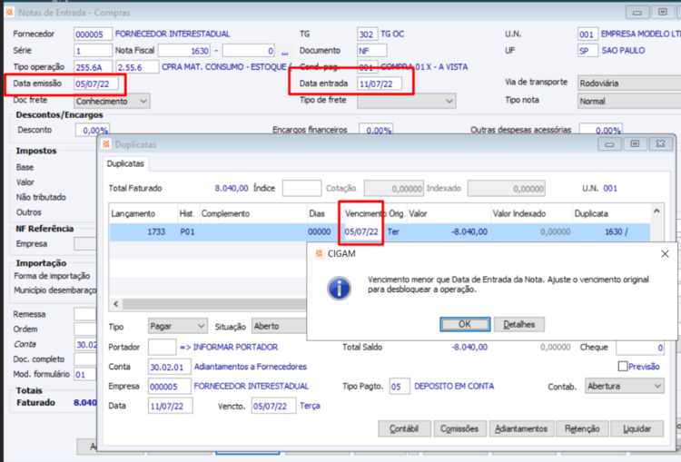Expand the Tipo de frete dropdown
The image size is (681, 462).
pyautogui.click(x=407, y=101)
